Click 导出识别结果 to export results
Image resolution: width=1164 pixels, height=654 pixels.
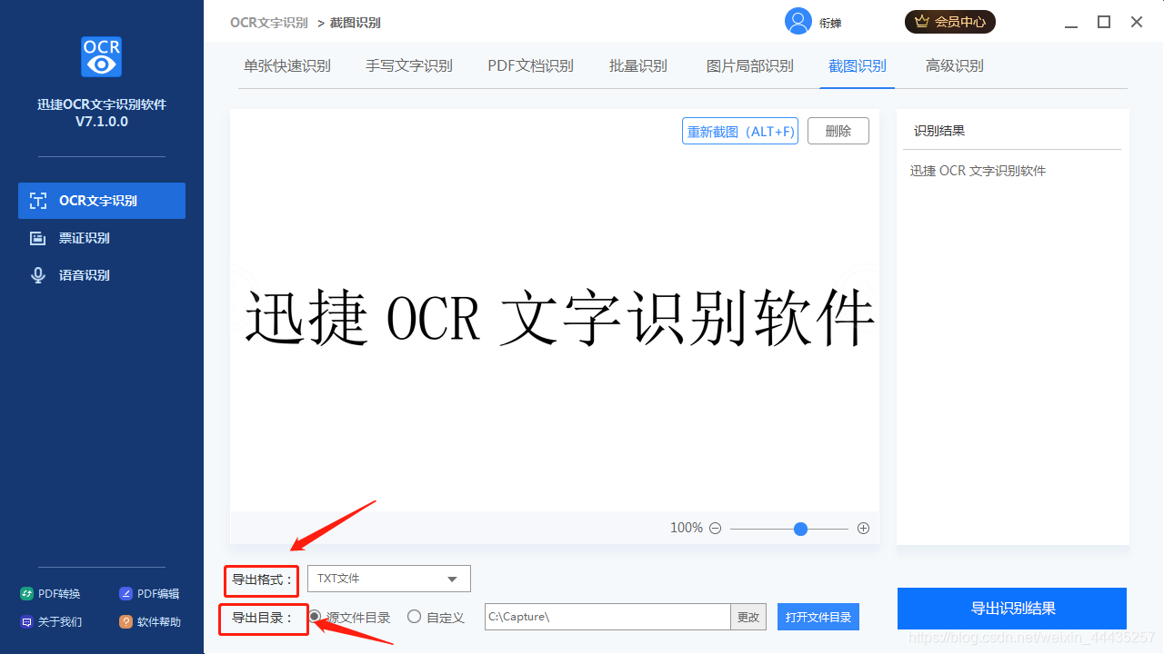point(1011,609)
